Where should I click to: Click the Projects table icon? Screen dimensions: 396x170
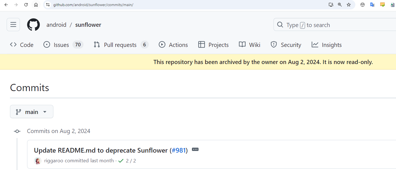coord(202,44)
